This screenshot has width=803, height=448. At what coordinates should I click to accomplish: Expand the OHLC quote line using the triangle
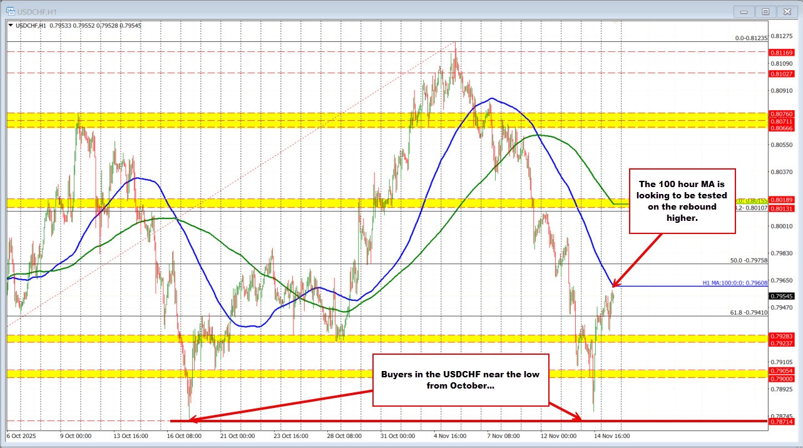(x=11, y=25)
